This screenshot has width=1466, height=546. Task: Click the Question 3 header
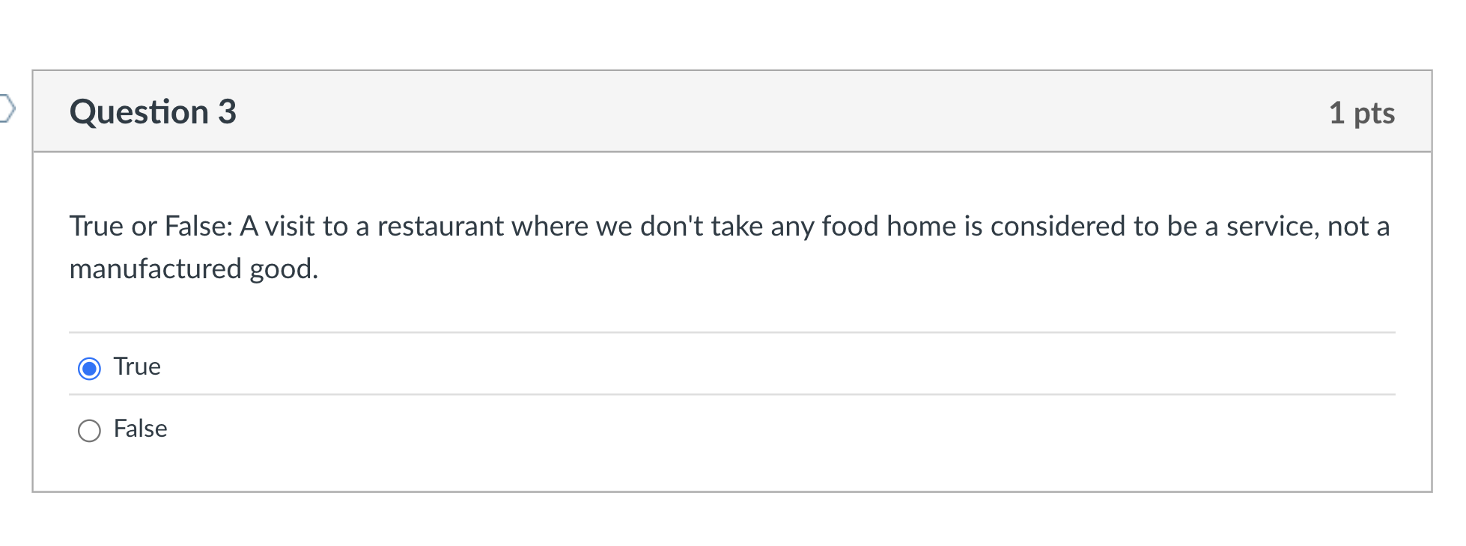[x=153, y=112]
